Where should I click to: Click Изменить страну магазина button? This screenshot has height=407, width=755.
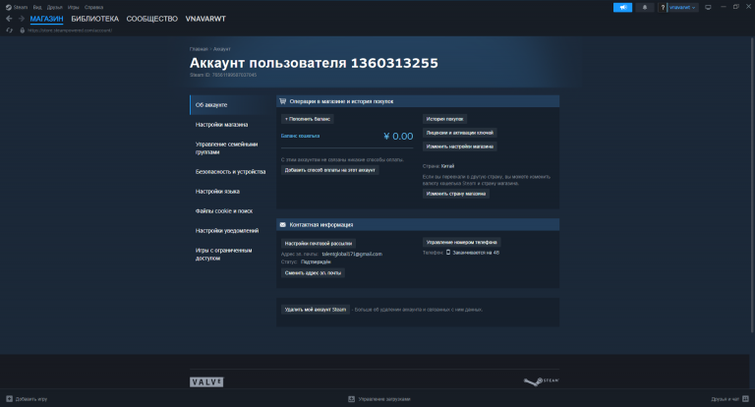pyautogui.click(x=455, y=194)
